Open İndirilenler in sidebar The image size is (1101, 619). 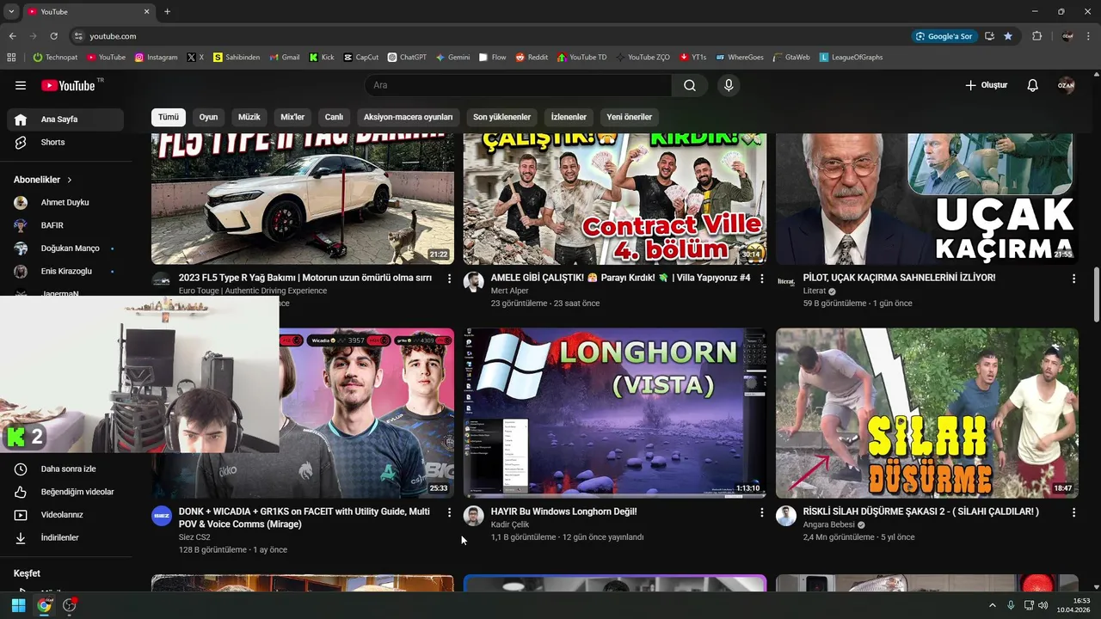point(65,537)
